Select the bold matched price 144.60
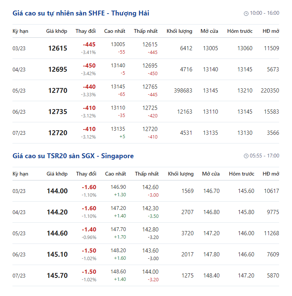Viewport: 292px width, 296px height. [x=57, y=233]
